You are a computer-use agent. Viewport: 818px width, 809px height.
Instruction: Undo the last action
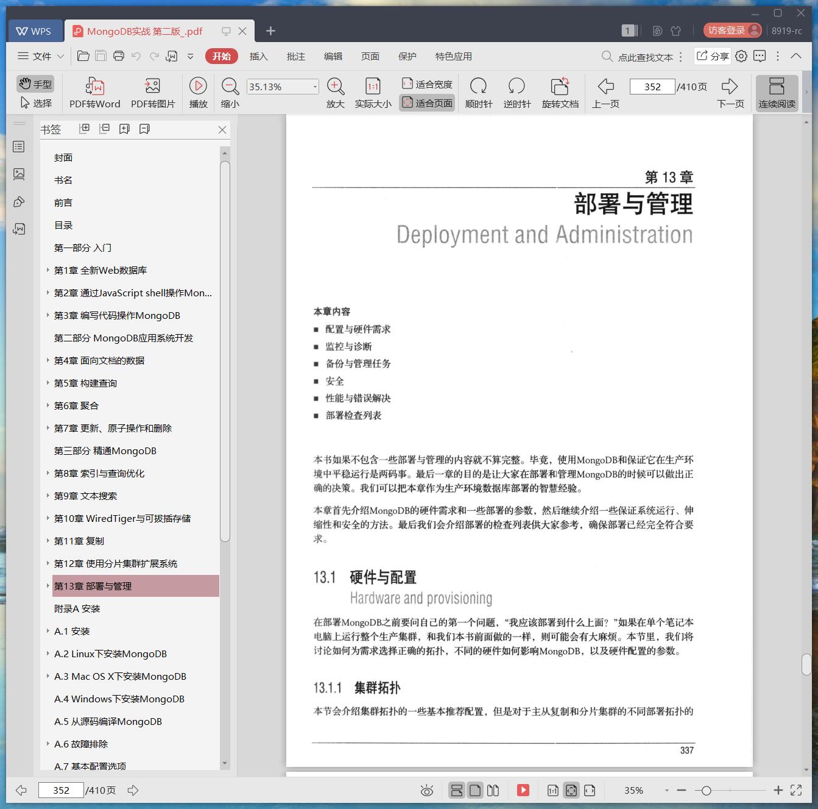(x=136, y=56)
